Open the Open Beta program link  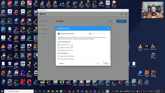[84, 39]
